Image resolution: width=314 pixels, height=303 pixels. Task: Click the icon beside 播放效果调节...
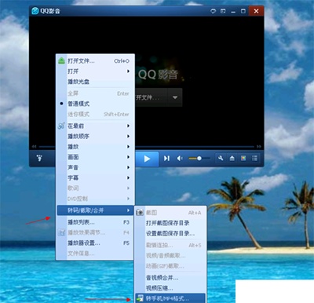61,232
